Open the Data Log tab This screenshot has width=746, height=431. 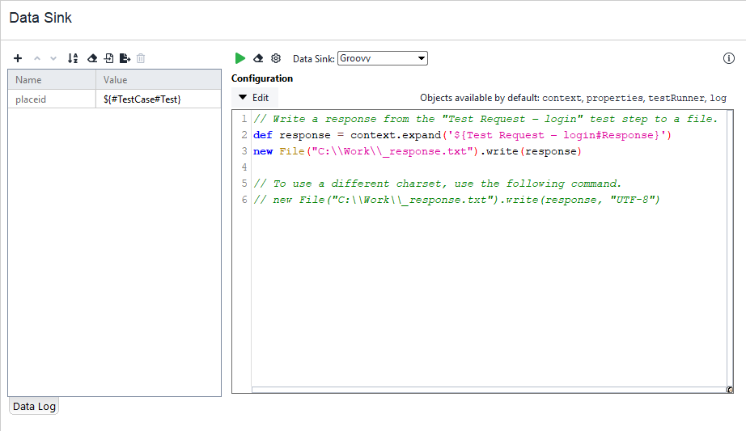point(34,406)
